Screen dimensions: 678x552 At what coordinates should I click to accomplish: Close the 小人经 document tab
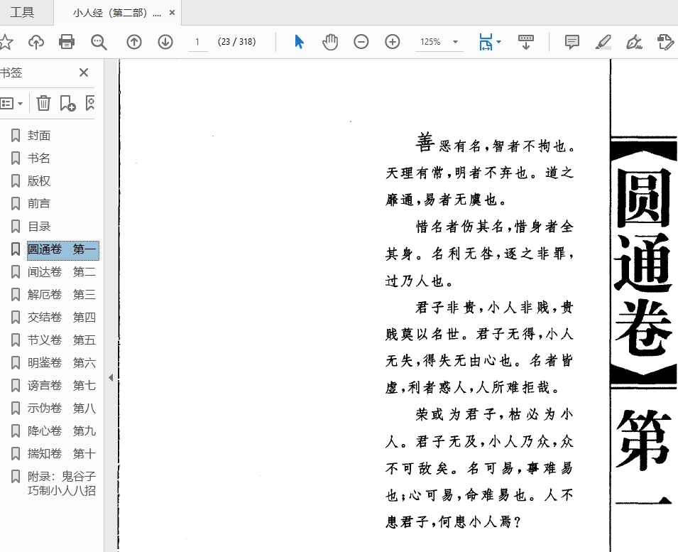click(172, 12)
